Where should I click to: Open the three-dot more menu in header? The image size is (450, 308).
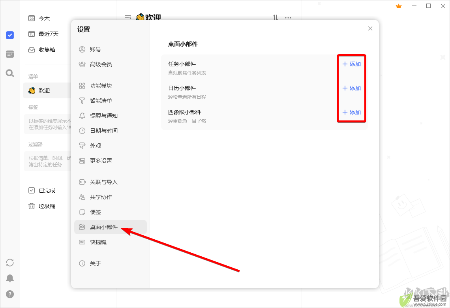tap(288, 17)
